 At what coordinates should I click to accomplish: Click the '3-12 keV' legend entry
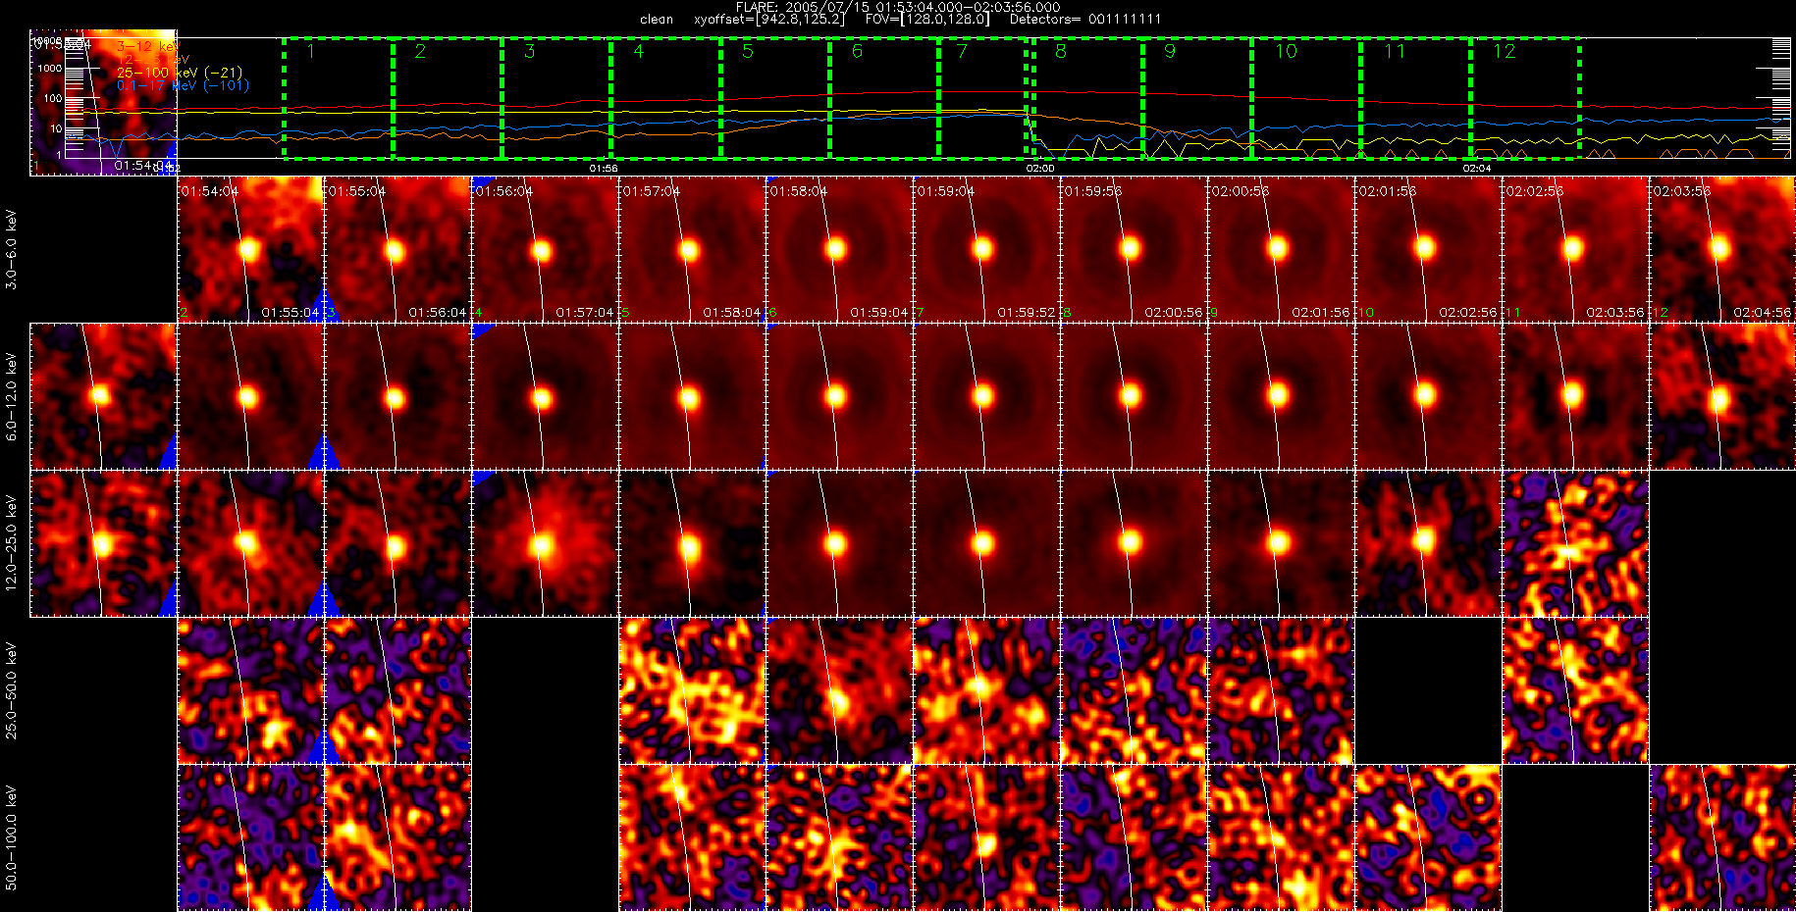tap(148, 46)
